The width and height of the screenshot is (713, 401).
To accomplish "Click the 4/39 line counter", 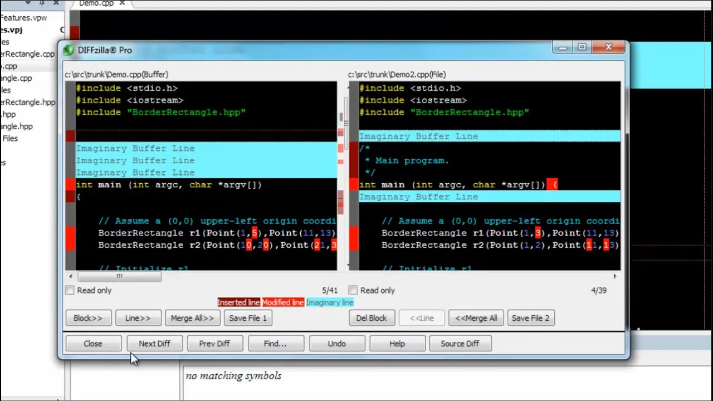I will click(599, 290).
